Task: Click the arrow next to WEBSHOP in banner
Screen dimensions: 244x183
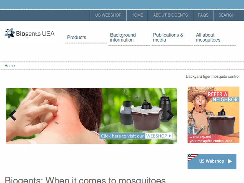Action: pos(170,136)
